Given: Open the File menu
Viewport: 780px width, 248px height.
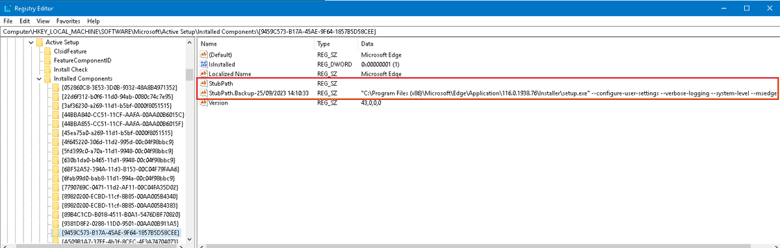Looking at the screenshot, I should (8, 21).
